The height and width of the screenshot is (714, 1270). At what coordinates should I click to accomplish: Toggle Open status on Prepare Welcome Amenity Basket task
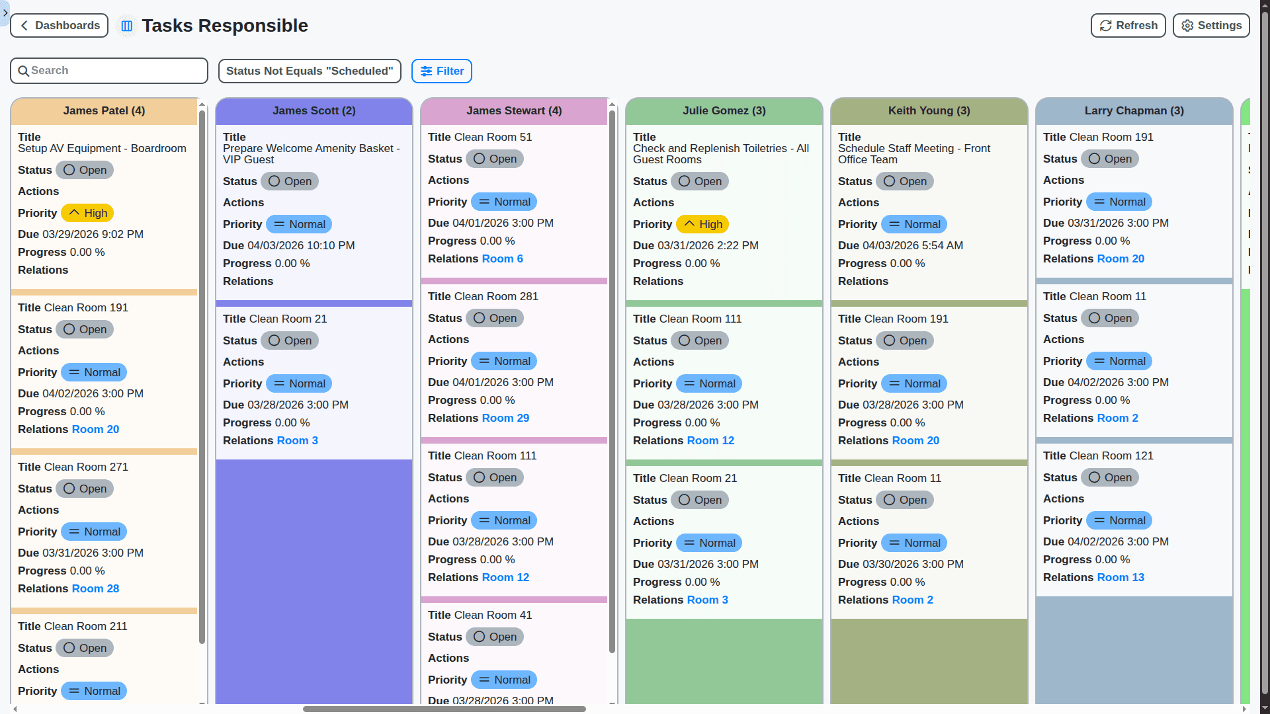290,180
